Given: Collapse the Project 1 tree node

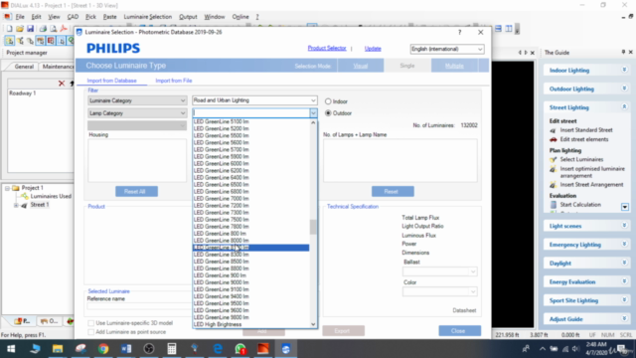Looking at the screenshot, I should (x=7, y=188).
